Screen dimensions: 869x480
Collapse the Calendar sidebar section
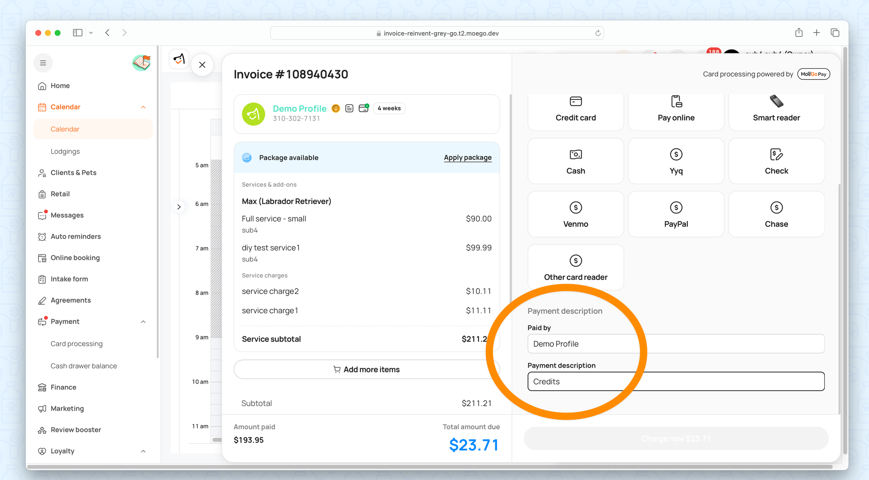pyautogui.click(x=143, y=107)
